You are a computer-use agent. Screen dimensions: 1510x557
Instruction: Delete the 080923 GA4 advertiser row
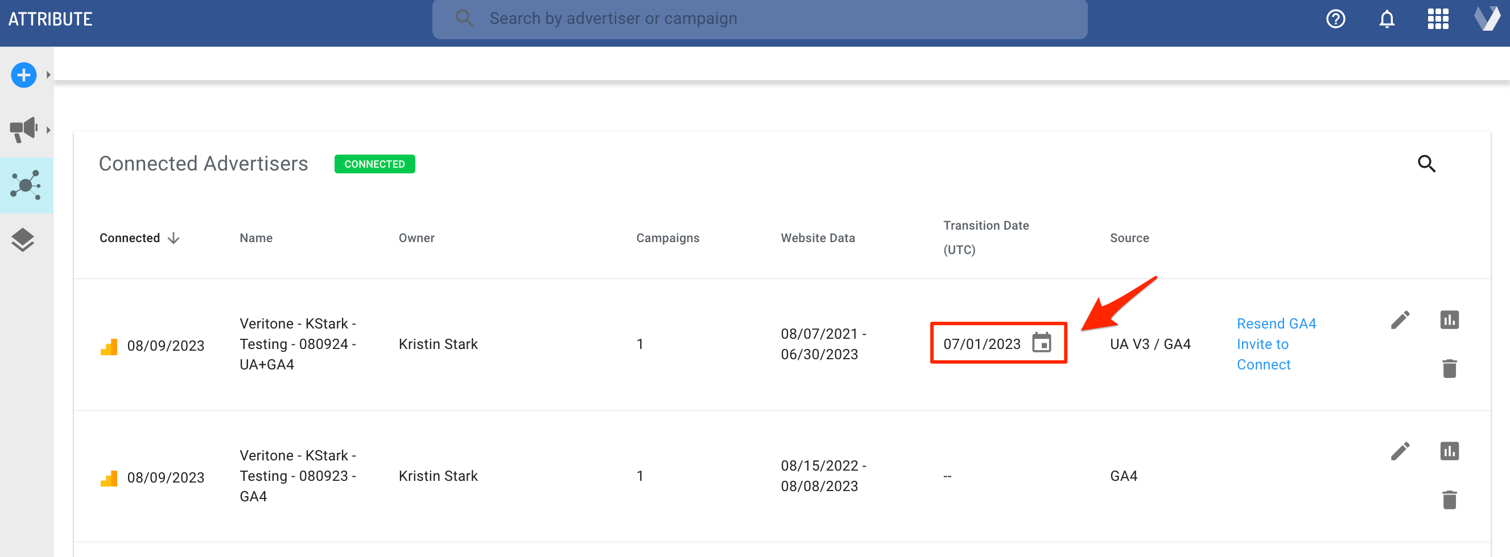coord(1449,500)
